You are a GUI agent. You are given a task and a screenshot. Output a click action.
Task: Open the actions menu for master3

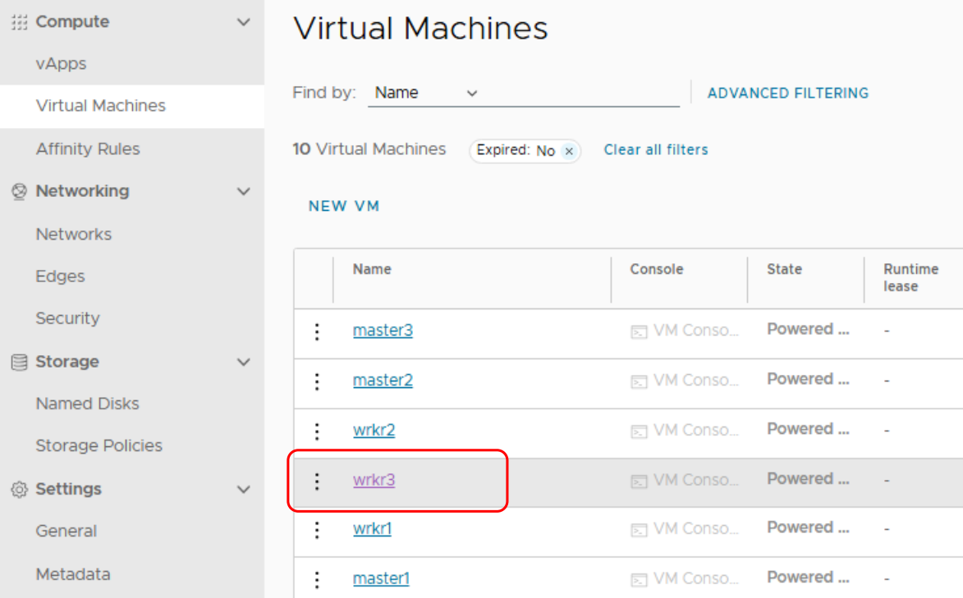(317, 332)
